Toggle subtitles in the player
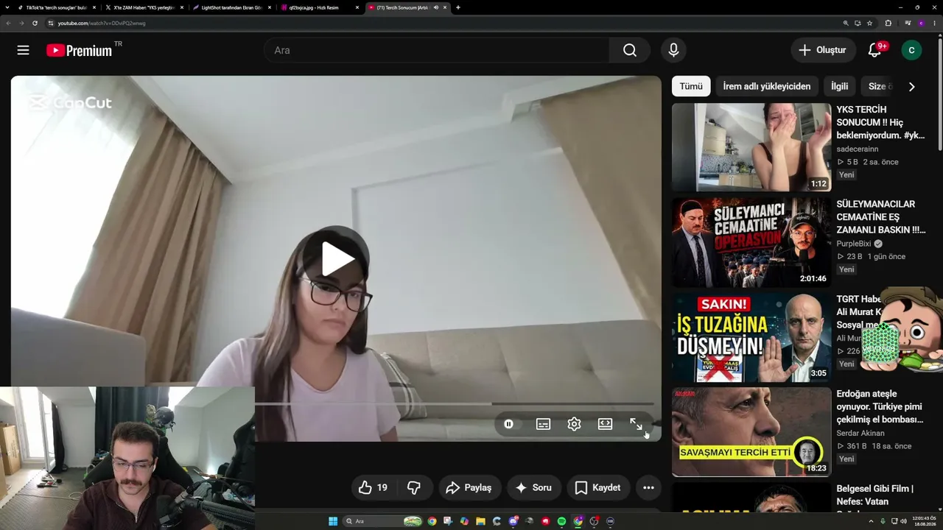This screenshot has width=943, height=530. [x=543, y=424]
